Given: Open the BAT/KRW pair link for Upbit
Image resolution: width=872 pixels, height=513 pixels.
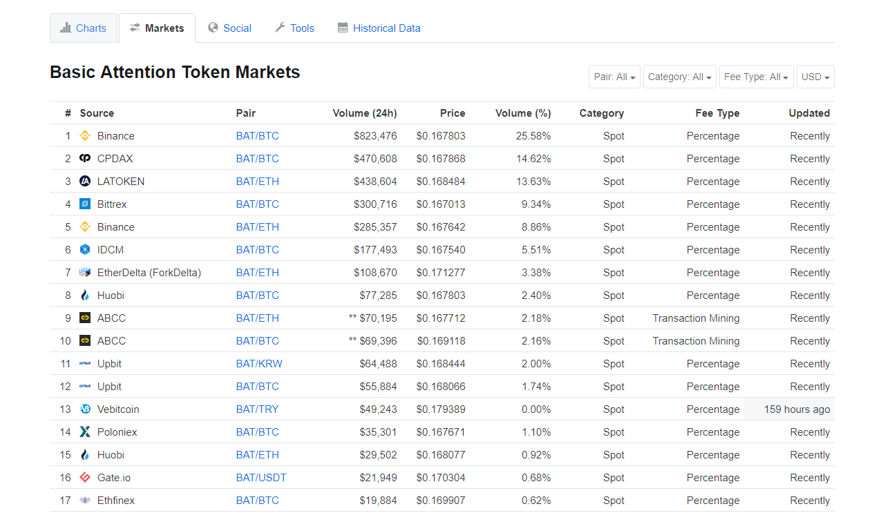Looking at the screenshot, I should tap(259, 364).
